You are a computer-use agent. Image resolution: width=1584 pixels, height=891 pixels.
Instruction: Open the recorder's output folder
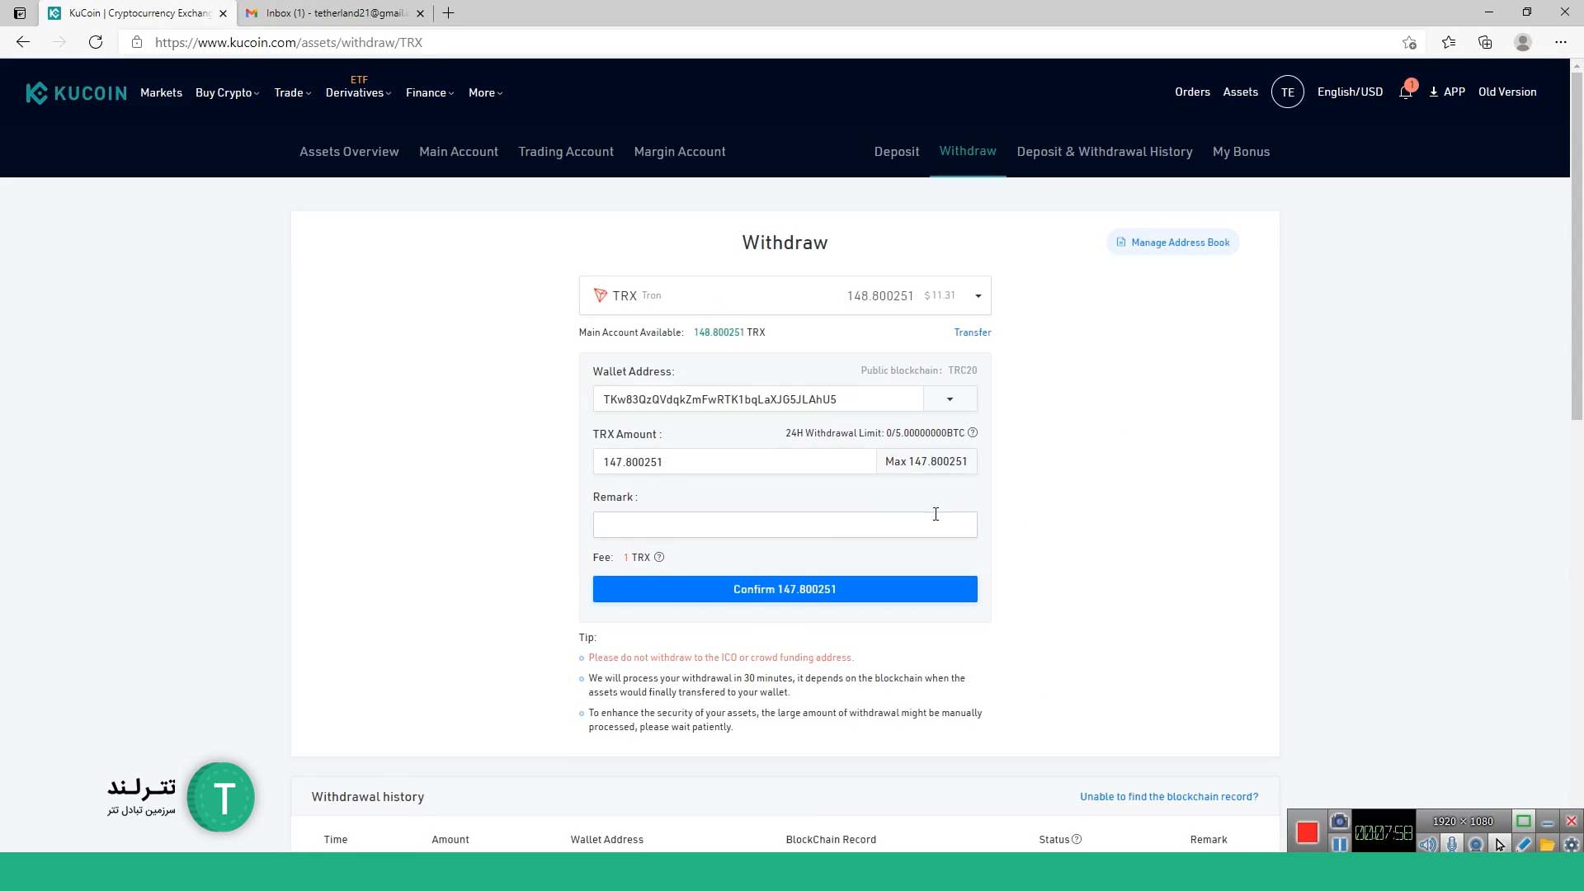pyautogui.click(x=1547, y=844)
